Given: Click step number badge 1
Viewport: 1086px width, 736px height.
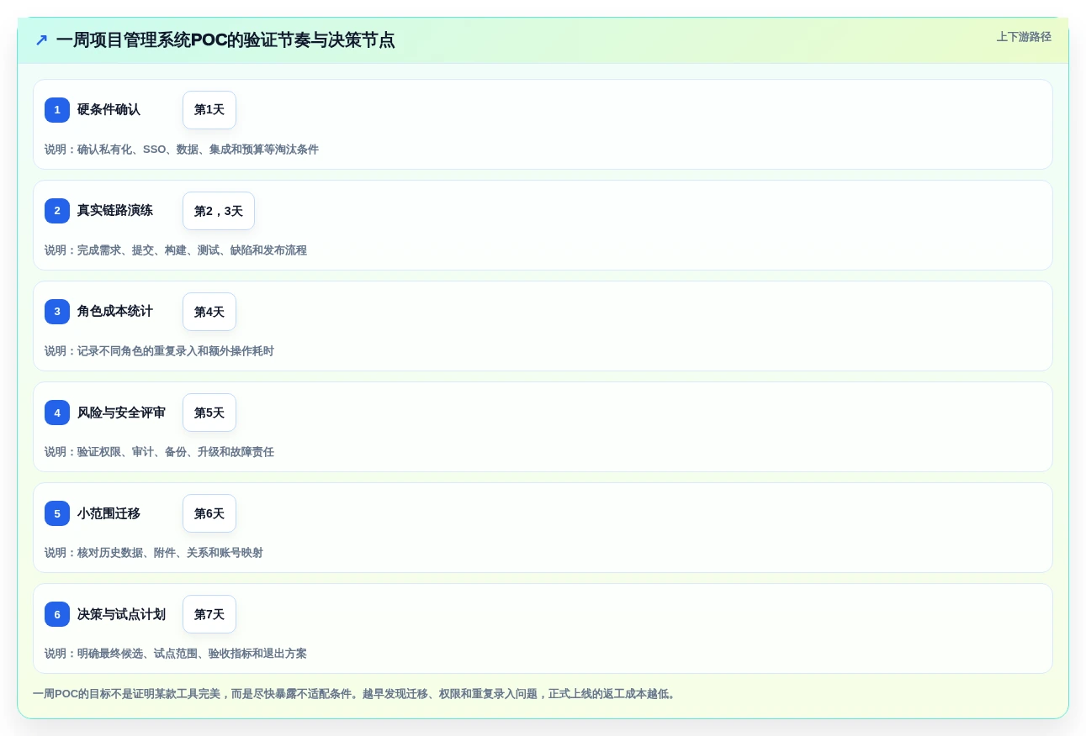Looking at the screenshot, I should tap(57, 110).
